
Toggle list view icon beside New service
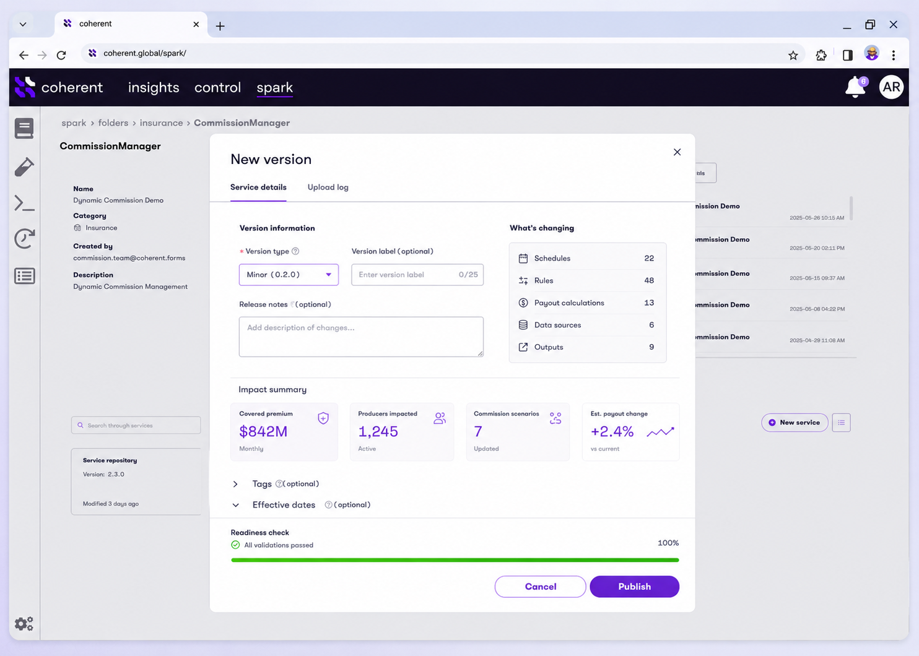click(841, 423)
